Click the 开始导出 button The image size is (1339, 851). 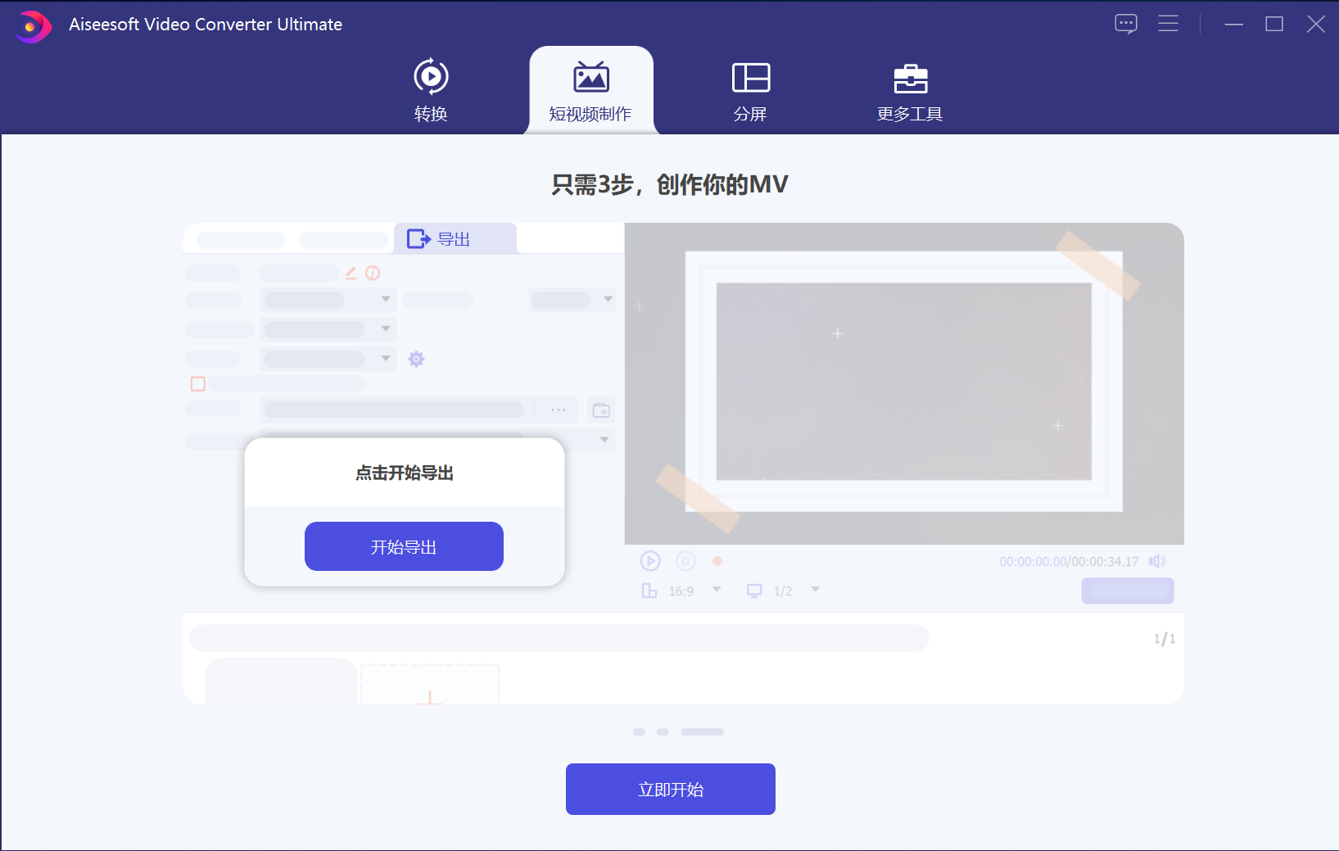coord(404,546)
